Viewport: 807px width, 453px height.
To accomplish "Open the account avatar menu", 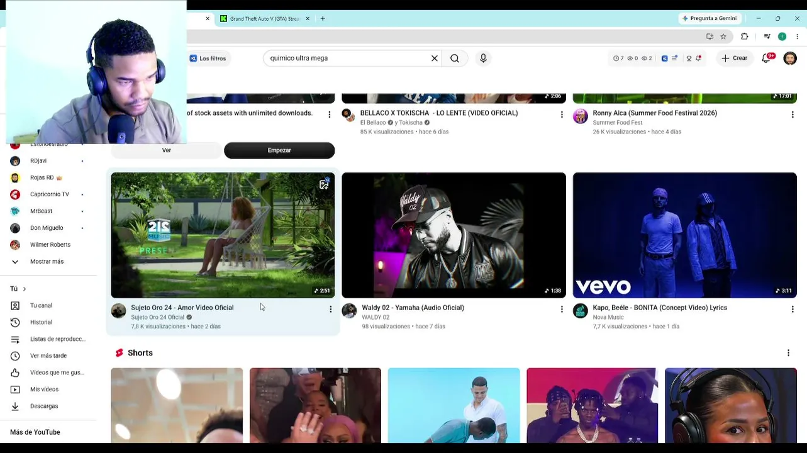I will [x=790, y=58].
